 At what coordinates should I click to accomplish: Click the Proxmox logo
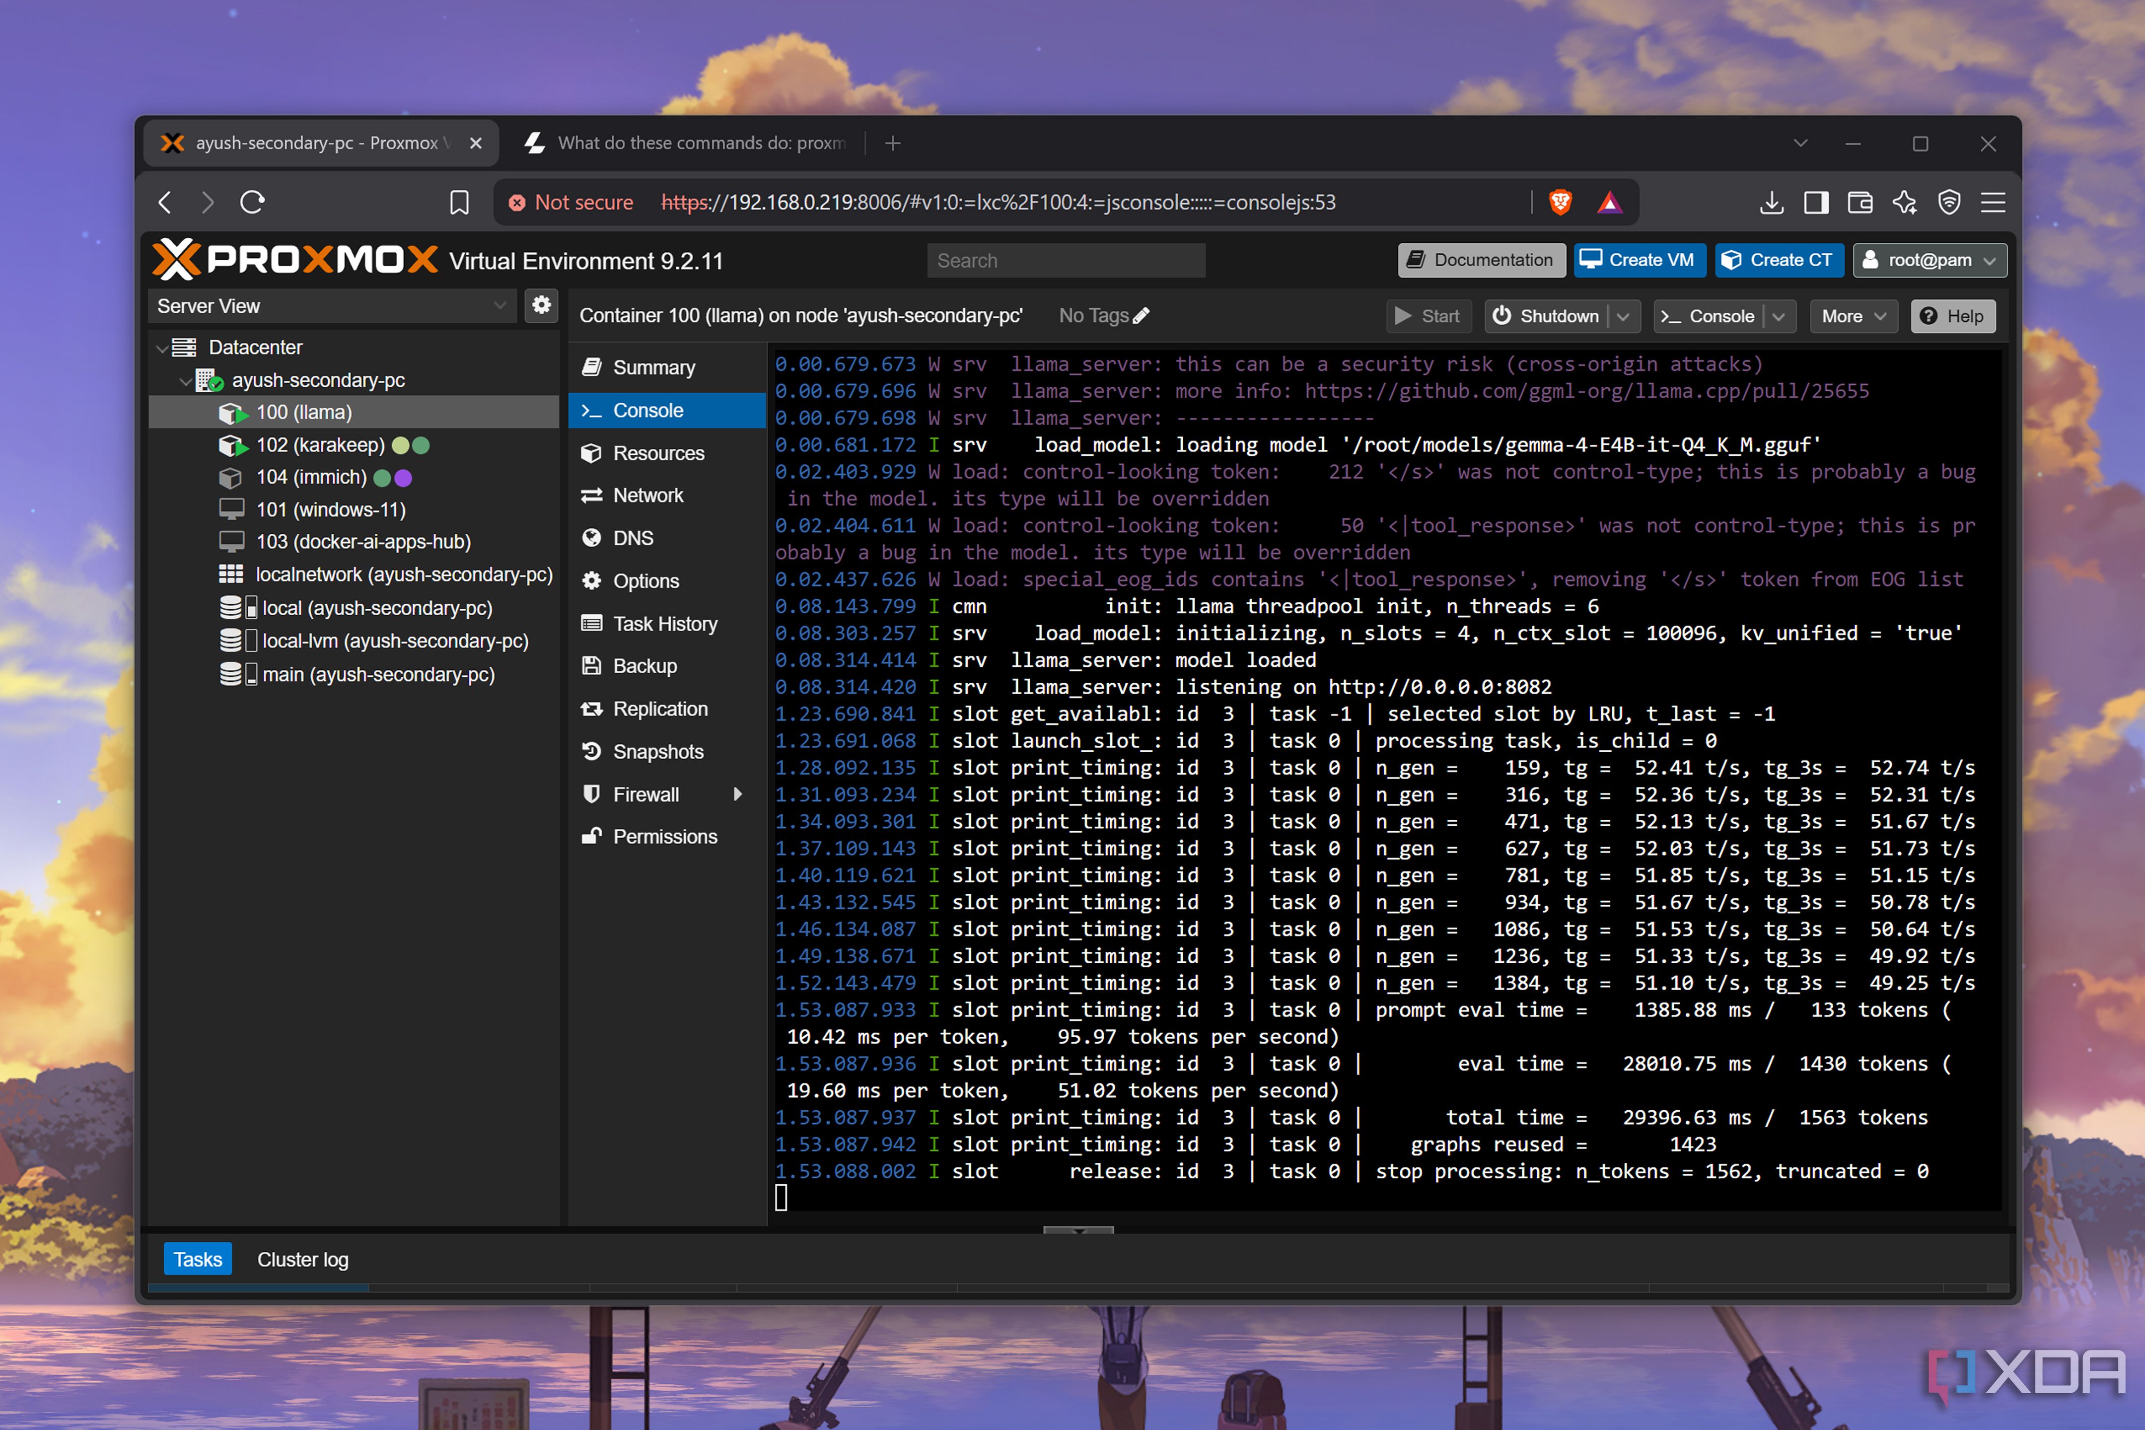[294, 260]
